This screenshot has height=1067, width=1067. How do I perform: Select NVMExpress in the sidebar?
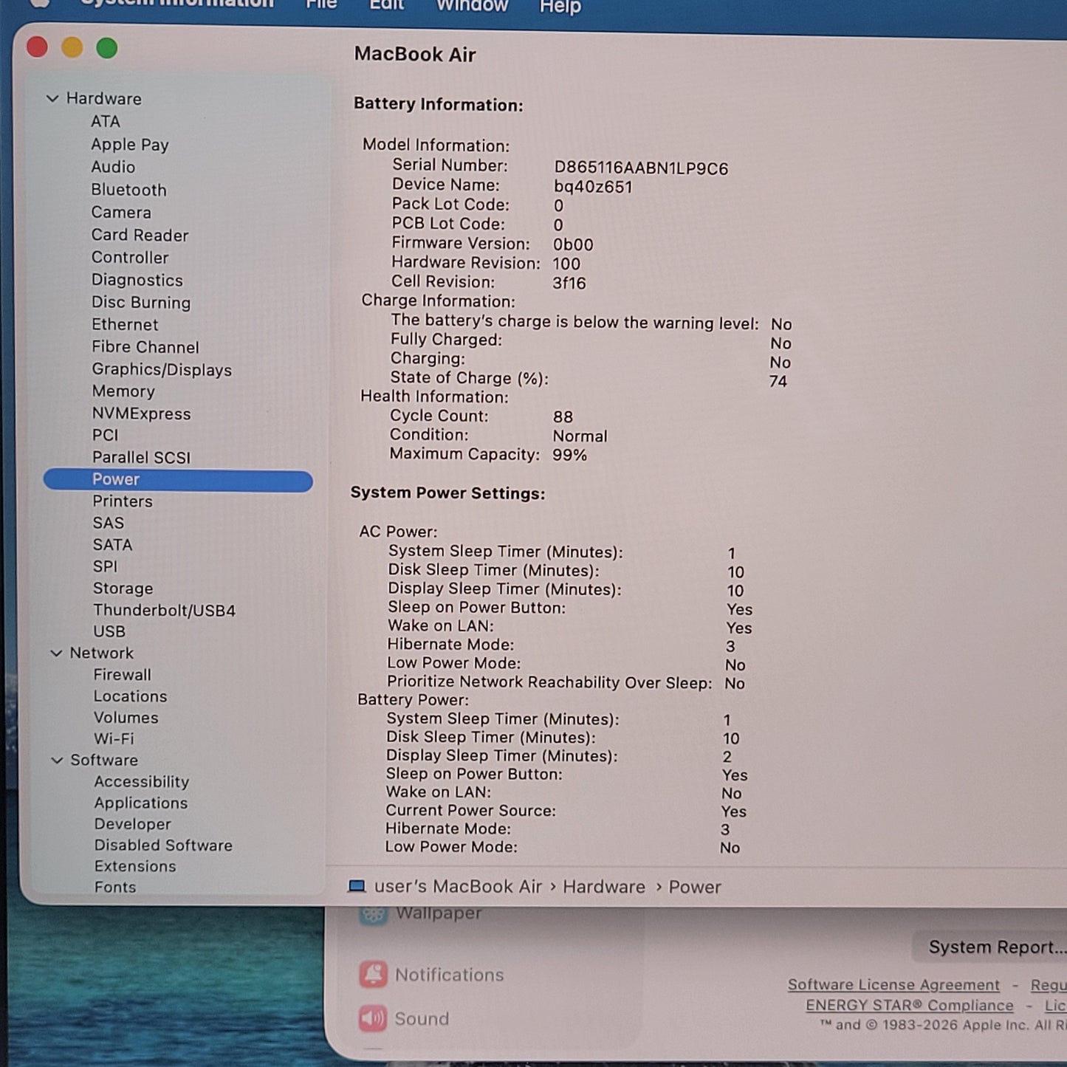141,414
